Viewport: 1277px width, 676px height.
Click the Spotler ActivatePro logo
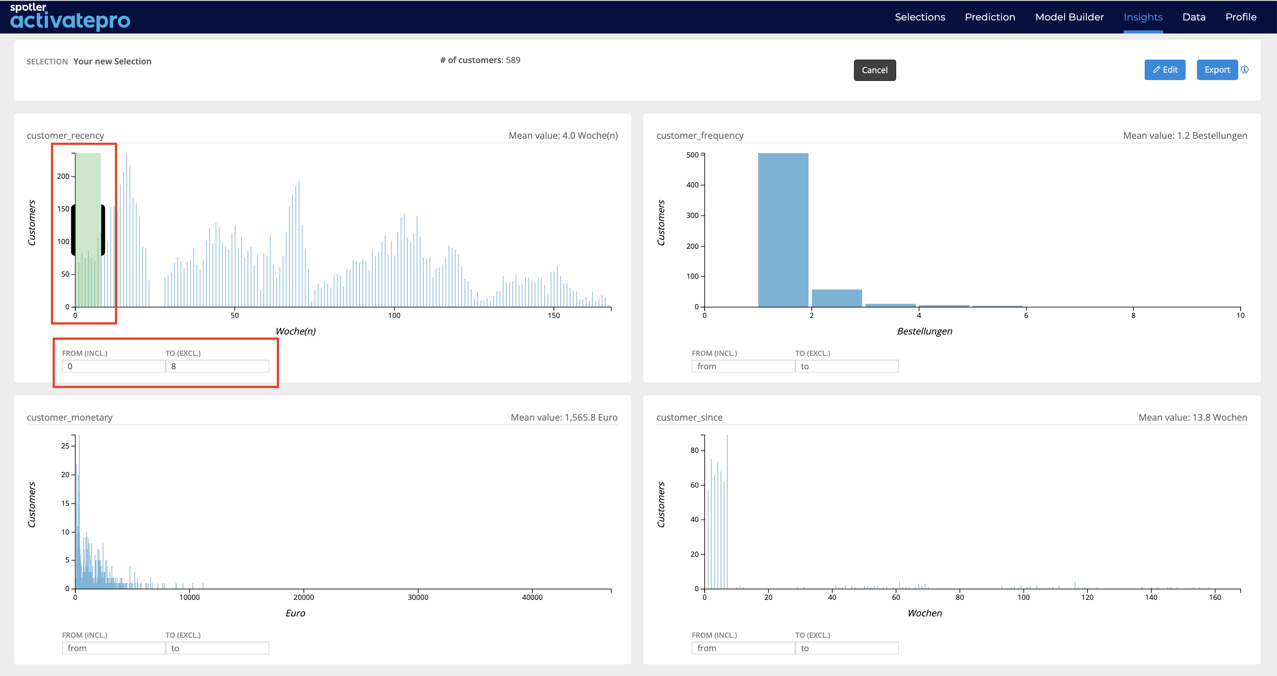point(70,17)
